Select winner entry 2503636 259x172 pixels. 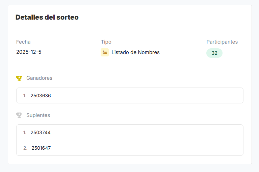41,96
